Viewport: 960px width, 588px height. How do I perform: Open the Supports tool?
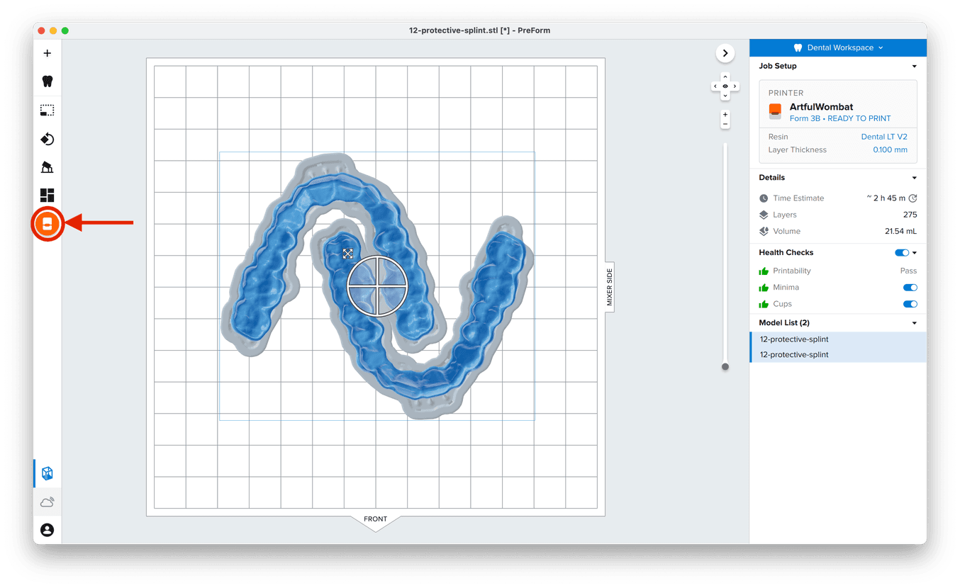point(48,167)
